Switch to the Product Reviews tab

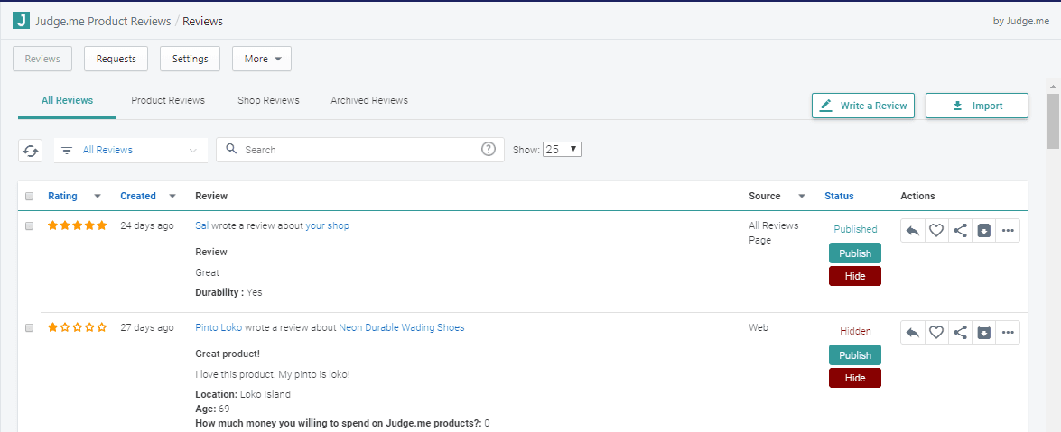[x=168, y=100]
